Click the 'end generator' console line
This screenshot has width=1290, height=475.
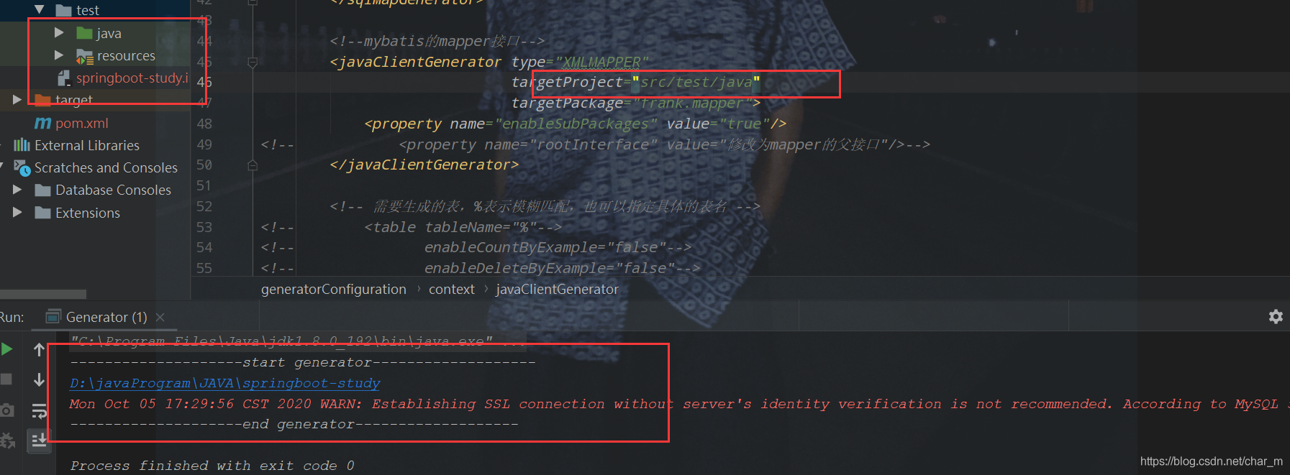click(294, 424)
